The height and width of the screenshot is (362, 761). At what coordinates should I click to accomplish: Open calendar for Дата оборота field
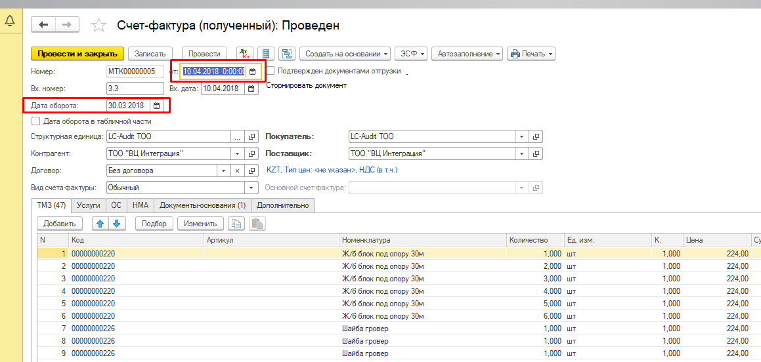coord(157,105)
